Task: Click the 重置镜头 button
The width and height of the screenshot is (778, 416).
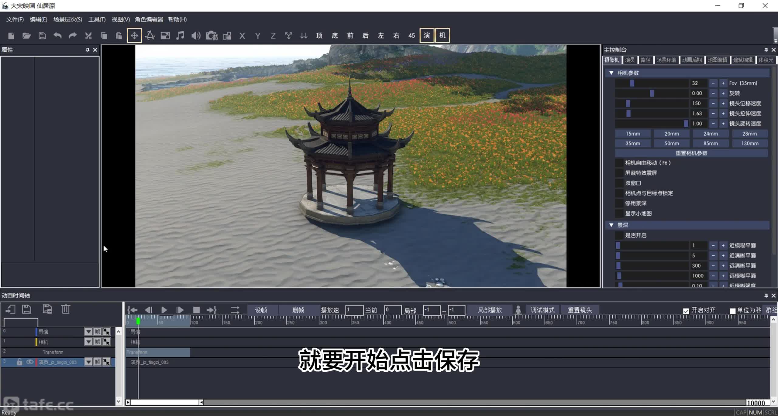Action: tap(580, 310)
